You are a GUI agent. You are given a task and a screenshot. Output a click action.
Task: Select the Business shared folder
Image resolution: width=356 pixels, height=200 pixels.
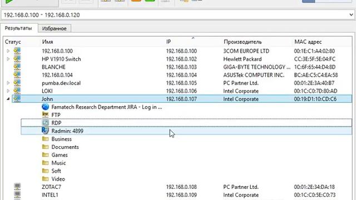tap(62, 139)
